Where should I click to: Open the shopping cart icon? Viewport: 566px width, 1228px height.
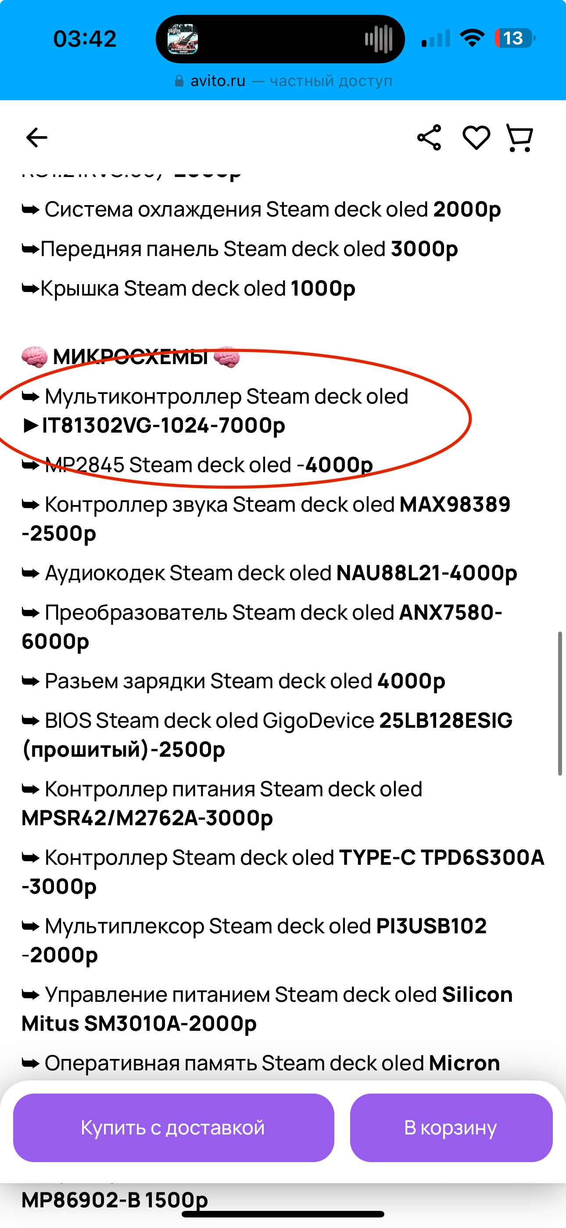pyautogui.click(x=519, y=138)
